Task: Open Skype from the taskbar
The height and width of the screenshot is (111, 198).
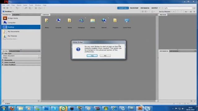Action: click(x=55, y=108)
